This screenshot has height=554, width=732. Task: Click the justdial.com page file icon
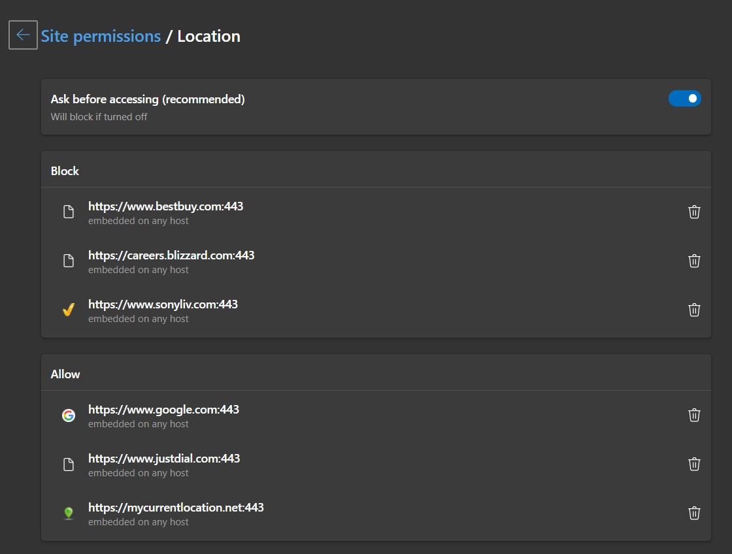(69, 464)
